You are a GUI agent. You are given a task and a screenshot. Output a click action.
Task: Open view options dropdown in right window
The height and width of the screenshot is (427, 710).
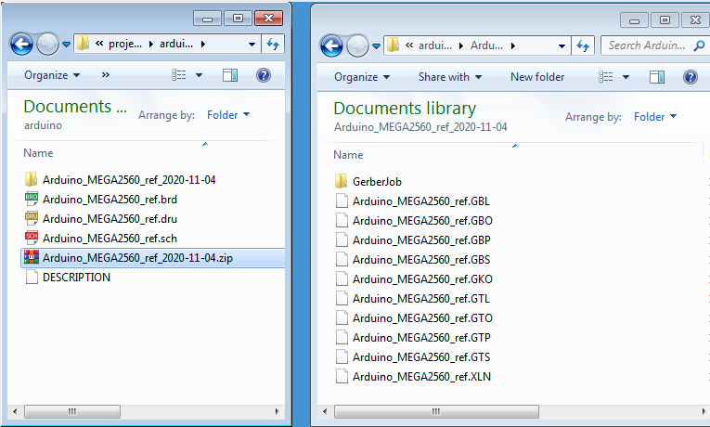[x=626, y=77]
